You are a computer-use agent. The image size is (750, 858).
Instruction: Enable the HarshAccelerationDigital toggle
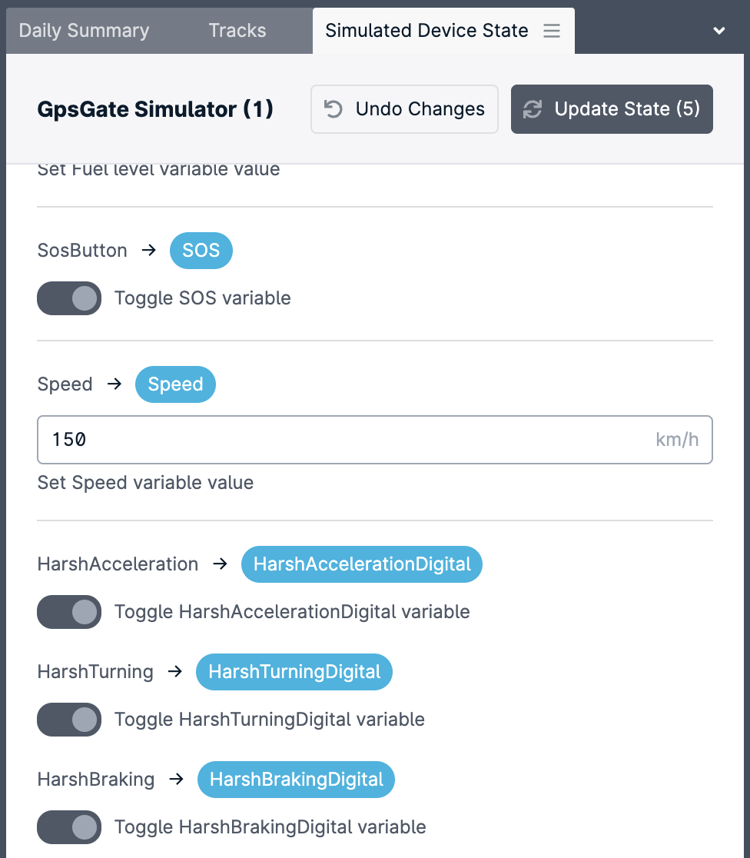coord(69,612)
